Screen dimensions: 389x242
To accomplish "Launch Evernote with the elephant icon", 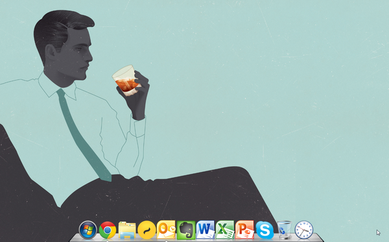I will click(x=186, y=230).
